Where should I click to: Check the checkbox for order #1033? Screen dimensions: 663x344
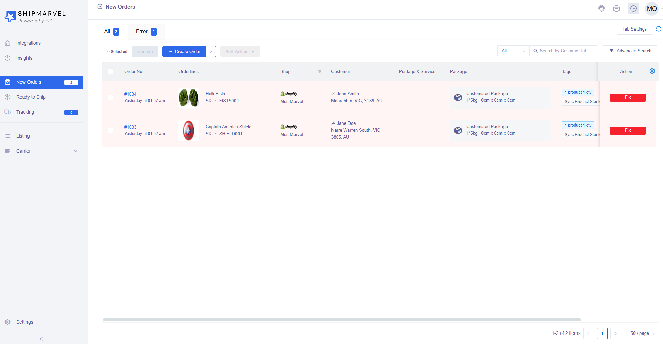pyautogui.click(x=110, y=130)
